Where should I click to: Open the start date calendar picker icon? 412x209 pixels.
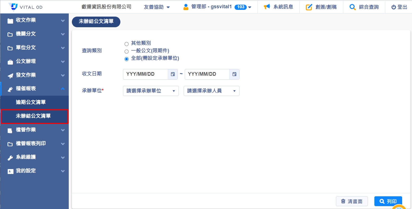(173, 74)
